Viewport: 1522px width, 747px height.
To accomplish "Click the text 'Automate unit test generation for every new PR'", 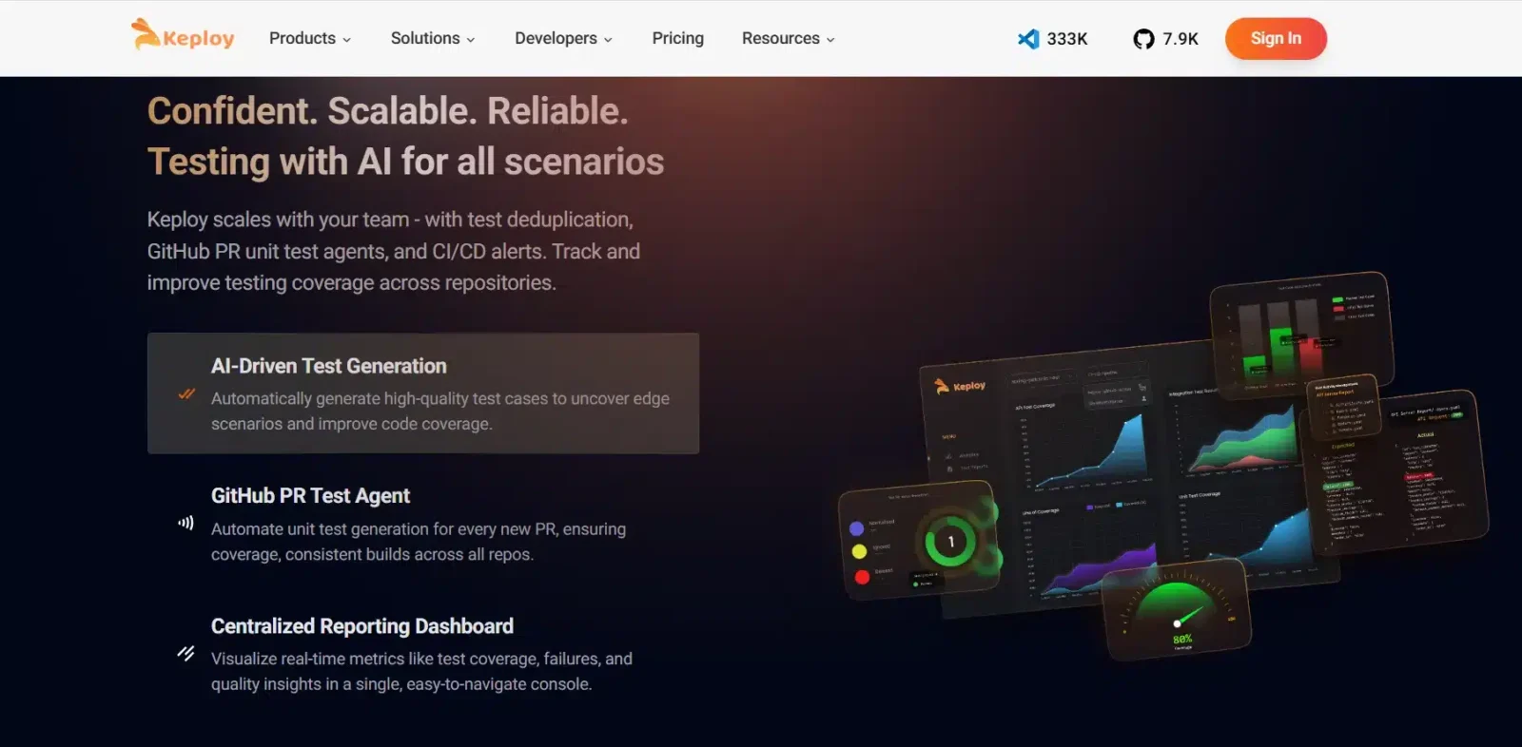I will (x=382, y=528).
